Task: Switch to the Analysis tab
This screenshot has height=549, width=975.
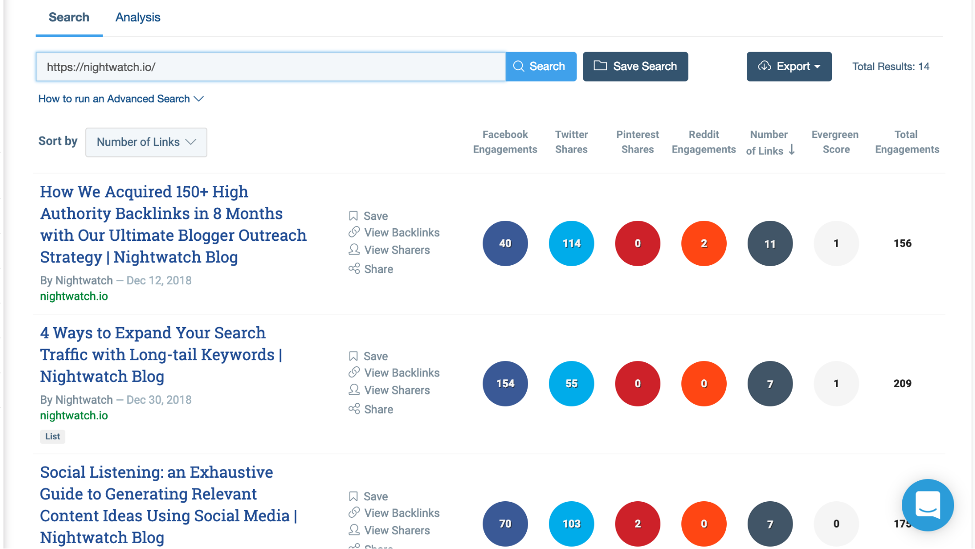Action: [x=138, y=18]
